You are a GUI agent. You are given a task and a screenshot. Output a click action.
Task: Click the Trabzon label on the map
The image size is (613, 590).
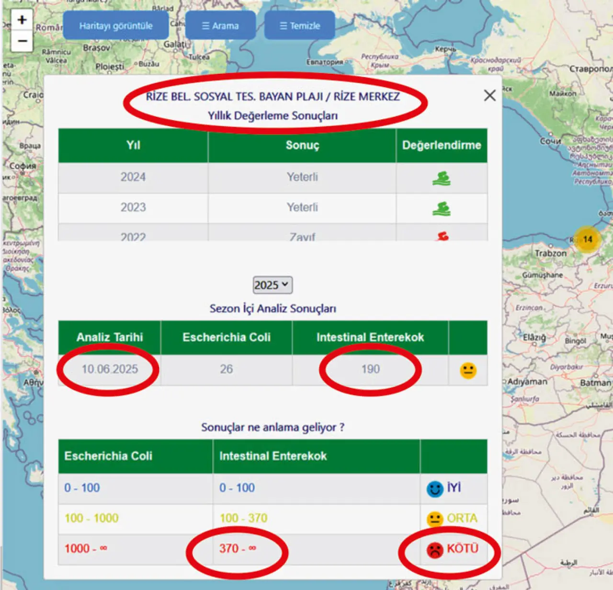(x=550, y=253)
